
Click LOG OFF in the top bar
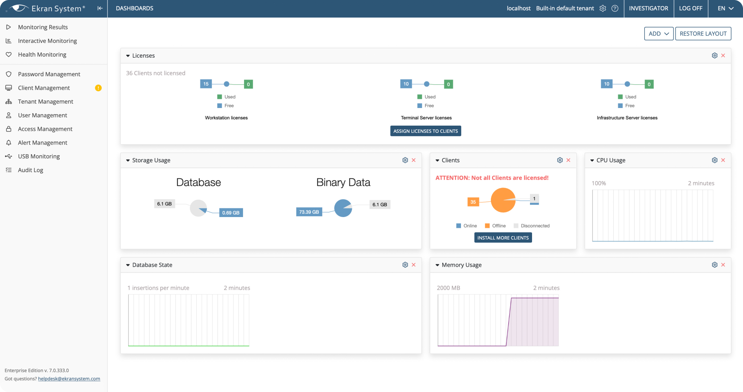tap(691, 8)
